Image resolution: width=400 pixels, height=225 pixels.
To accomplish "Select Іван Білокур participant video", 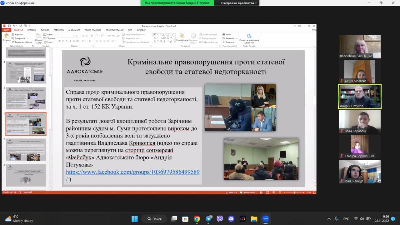I will (x=360, y=172).
